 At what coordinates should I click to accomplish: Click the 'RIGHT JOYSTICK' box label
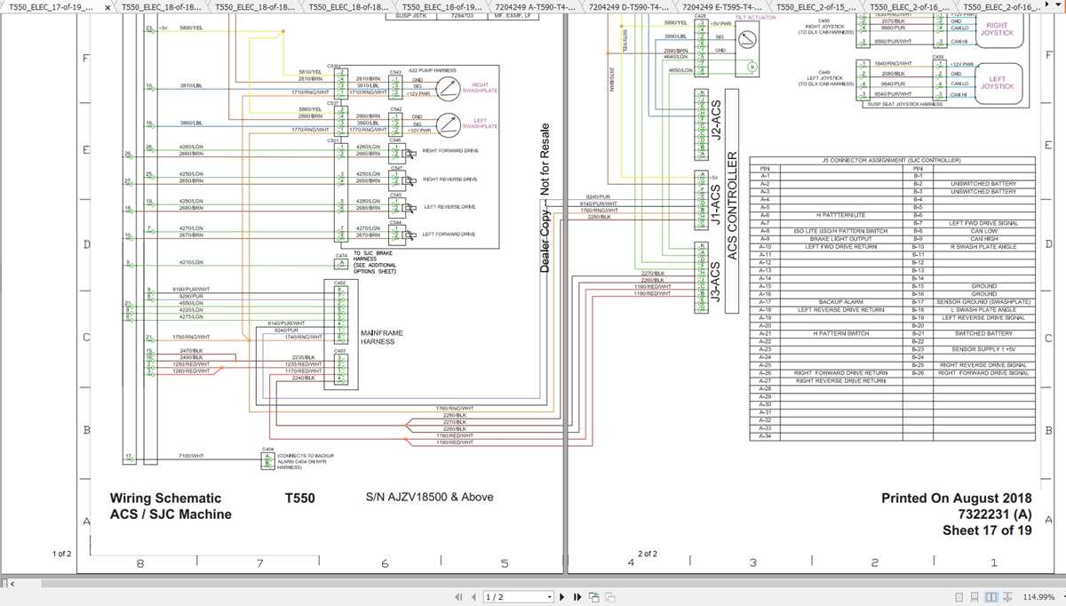point(997,28)
